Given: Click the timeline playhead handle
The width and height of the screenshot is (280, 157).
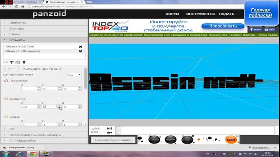Looking at the screenshot, I should click(x=118, y=130).
